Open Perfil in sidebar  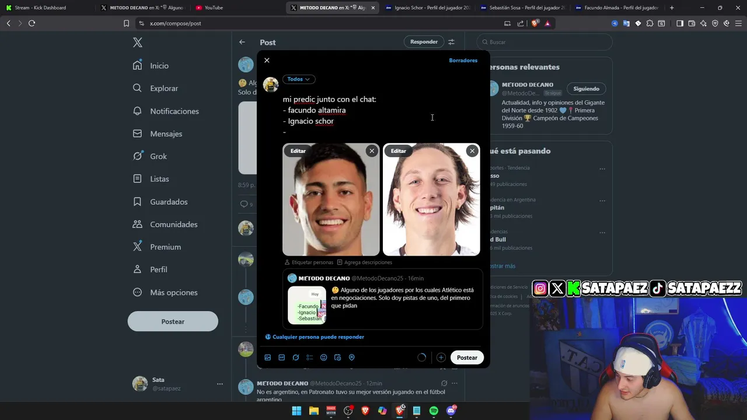tap(151, 269)
